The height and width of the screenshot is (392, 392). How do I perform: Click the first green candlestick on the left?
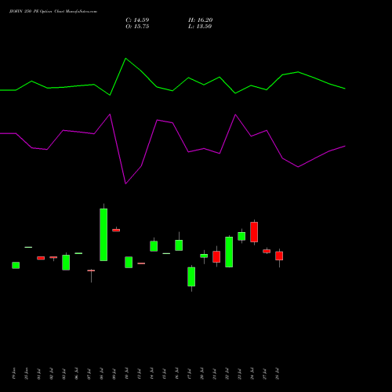(x=16, y=265)
